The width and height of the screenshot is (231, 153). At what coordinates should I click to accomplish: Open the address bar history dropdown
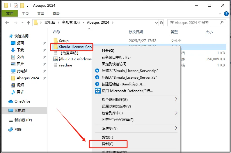coord(157,22)
